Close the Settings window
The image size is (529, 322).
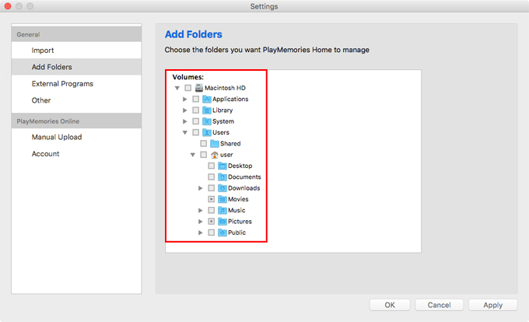click(x=8, y=6)
